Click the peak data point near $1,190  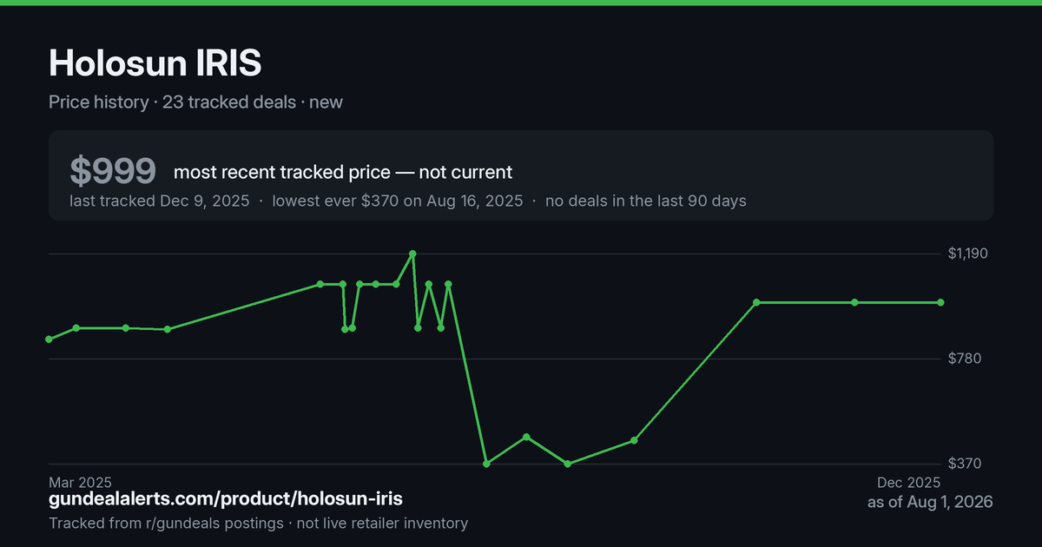click(412, 254)
